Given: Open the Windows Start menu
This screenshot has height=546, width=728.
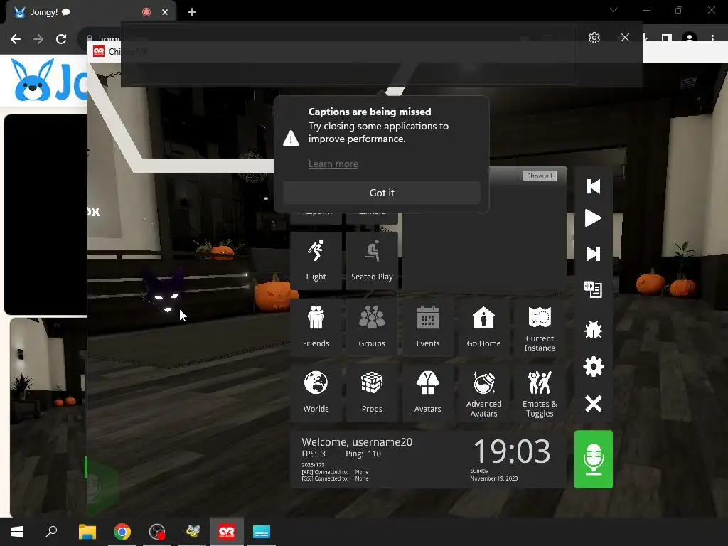Looking at the screenshot, I should pos(17,532).
